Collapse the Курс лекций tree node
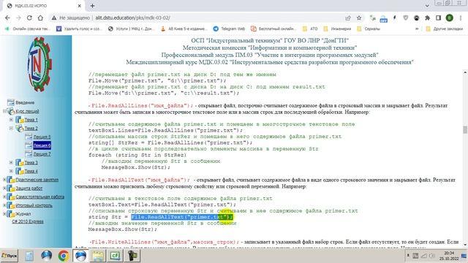Viewport: 468px width, 263px height. click(5, 111)
